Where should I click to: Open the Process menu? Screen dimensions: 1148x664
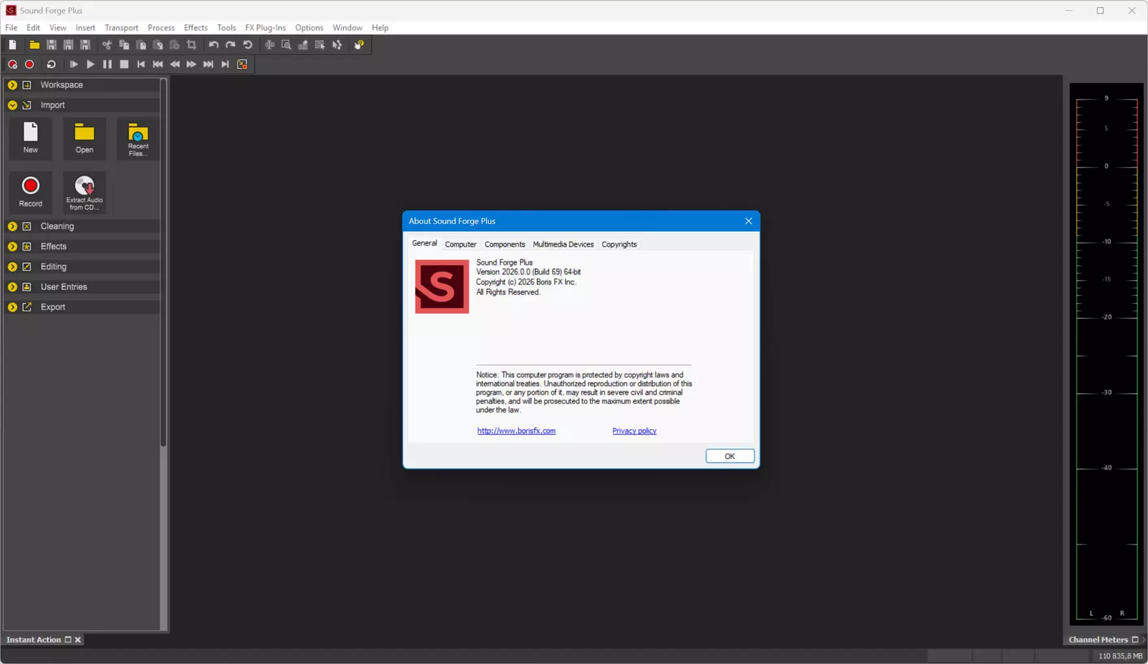161,28
